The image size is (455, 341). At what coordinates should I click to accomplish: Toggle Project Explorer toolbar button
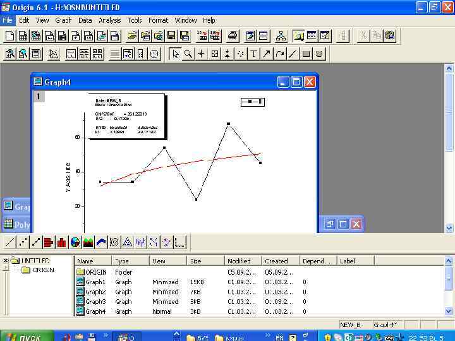(298, 36)
